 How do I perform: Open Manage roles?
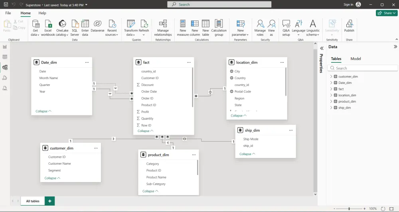point(260,28)
